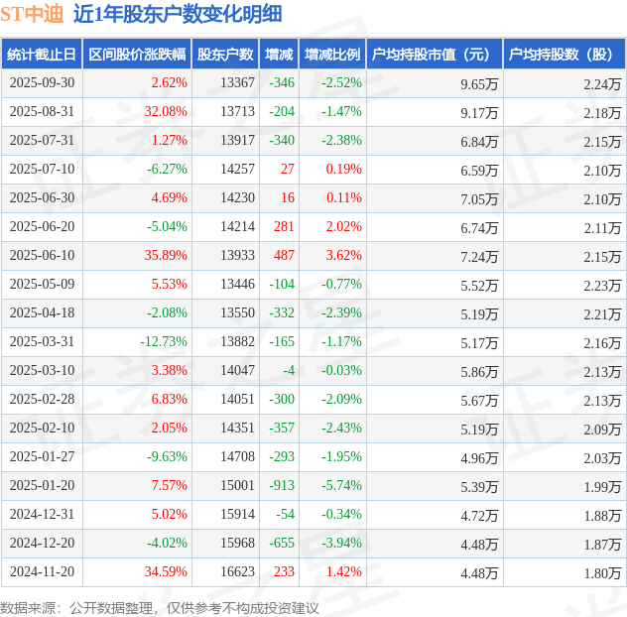Viewport: 627px width, 617px height.
Task: Select the date cell 2024-11-20
Action: coord(42,571)
